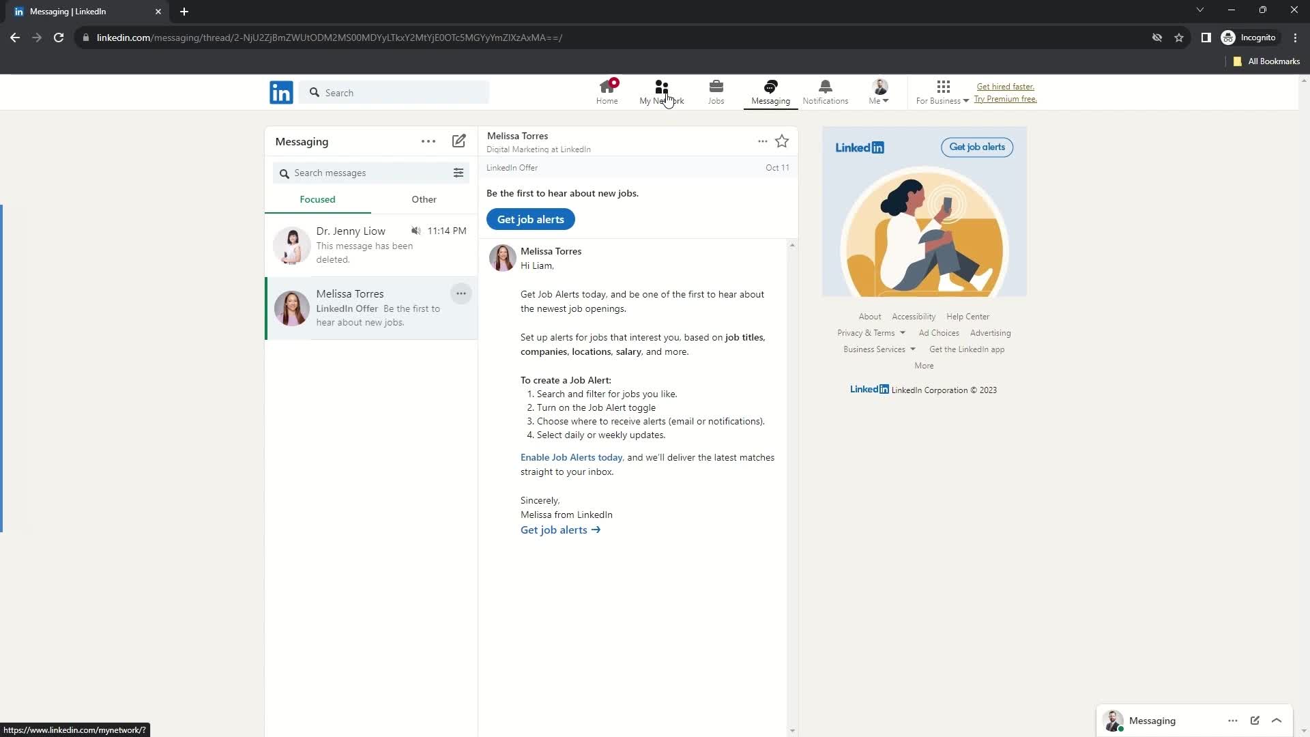Open the Accessibility footer link
This screenshot has height=737, width=1310.
tap(914, 317)
